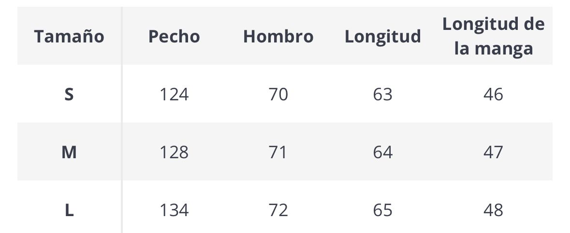Click the Pecho value 124 for S

(x=174, y=94)
